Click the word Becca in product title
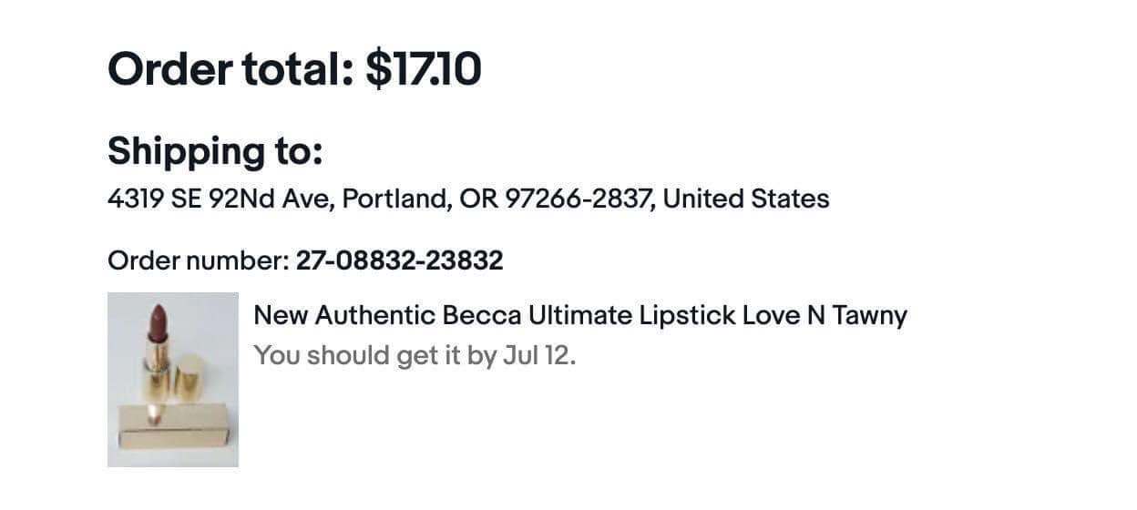 point(482,316)
